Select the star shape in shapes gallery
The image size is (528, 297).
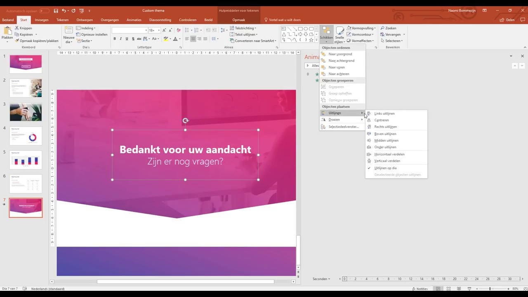point(311,40)
